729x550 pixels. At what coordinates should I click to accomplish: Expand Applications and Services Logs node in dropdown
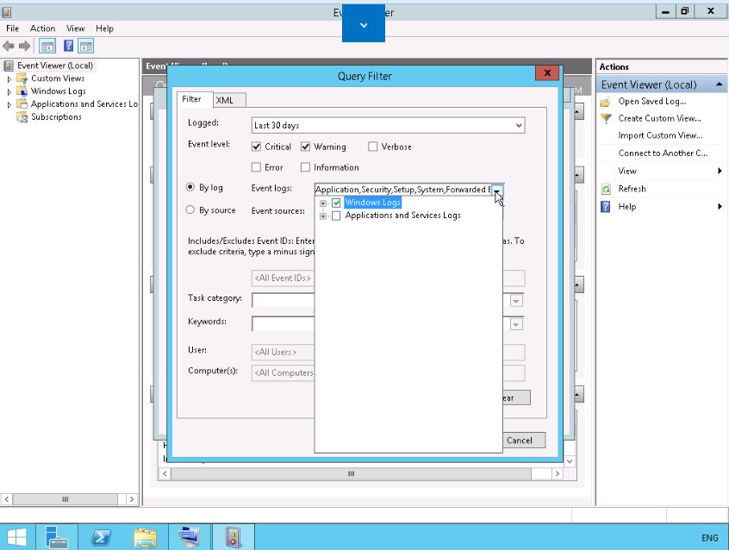coord(323,216)
